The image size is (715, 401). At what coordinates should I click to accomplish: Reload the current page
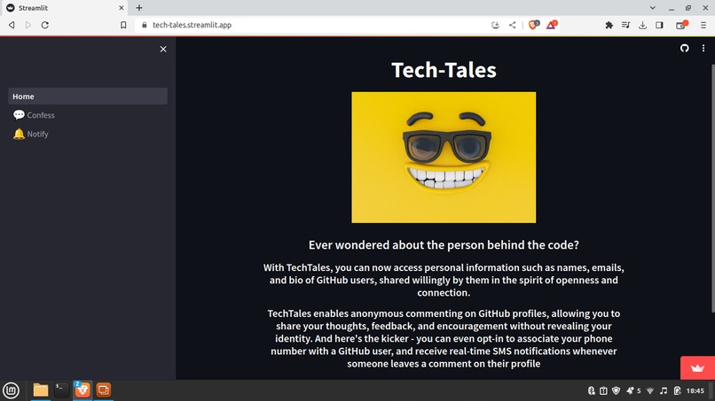(44, 25)
